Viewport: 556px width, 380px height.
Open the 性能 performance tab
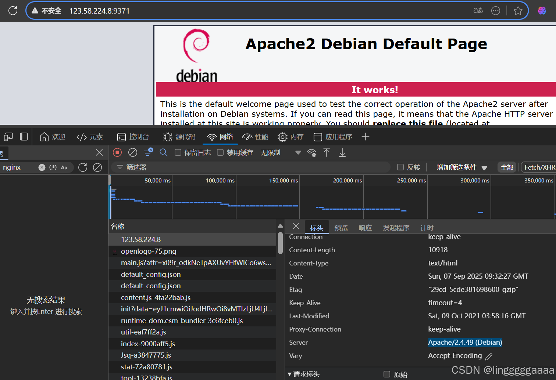click(255, 137)
